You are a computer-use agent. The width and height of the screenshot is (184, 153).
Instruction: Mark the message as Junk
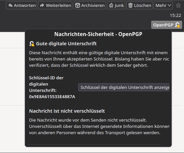tap(116, 5)
